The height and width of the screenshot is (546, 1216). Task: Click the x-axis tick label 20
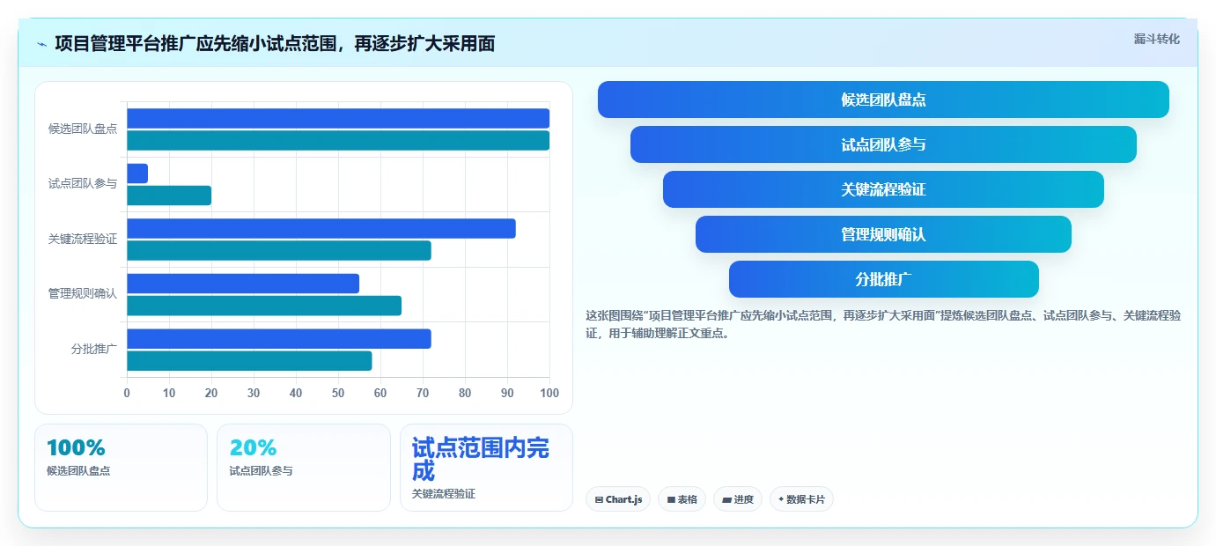point(211,393)
